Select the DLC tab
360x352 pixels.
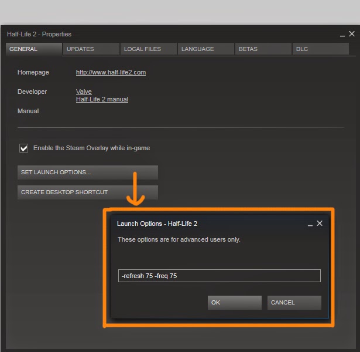pos(321,49)
